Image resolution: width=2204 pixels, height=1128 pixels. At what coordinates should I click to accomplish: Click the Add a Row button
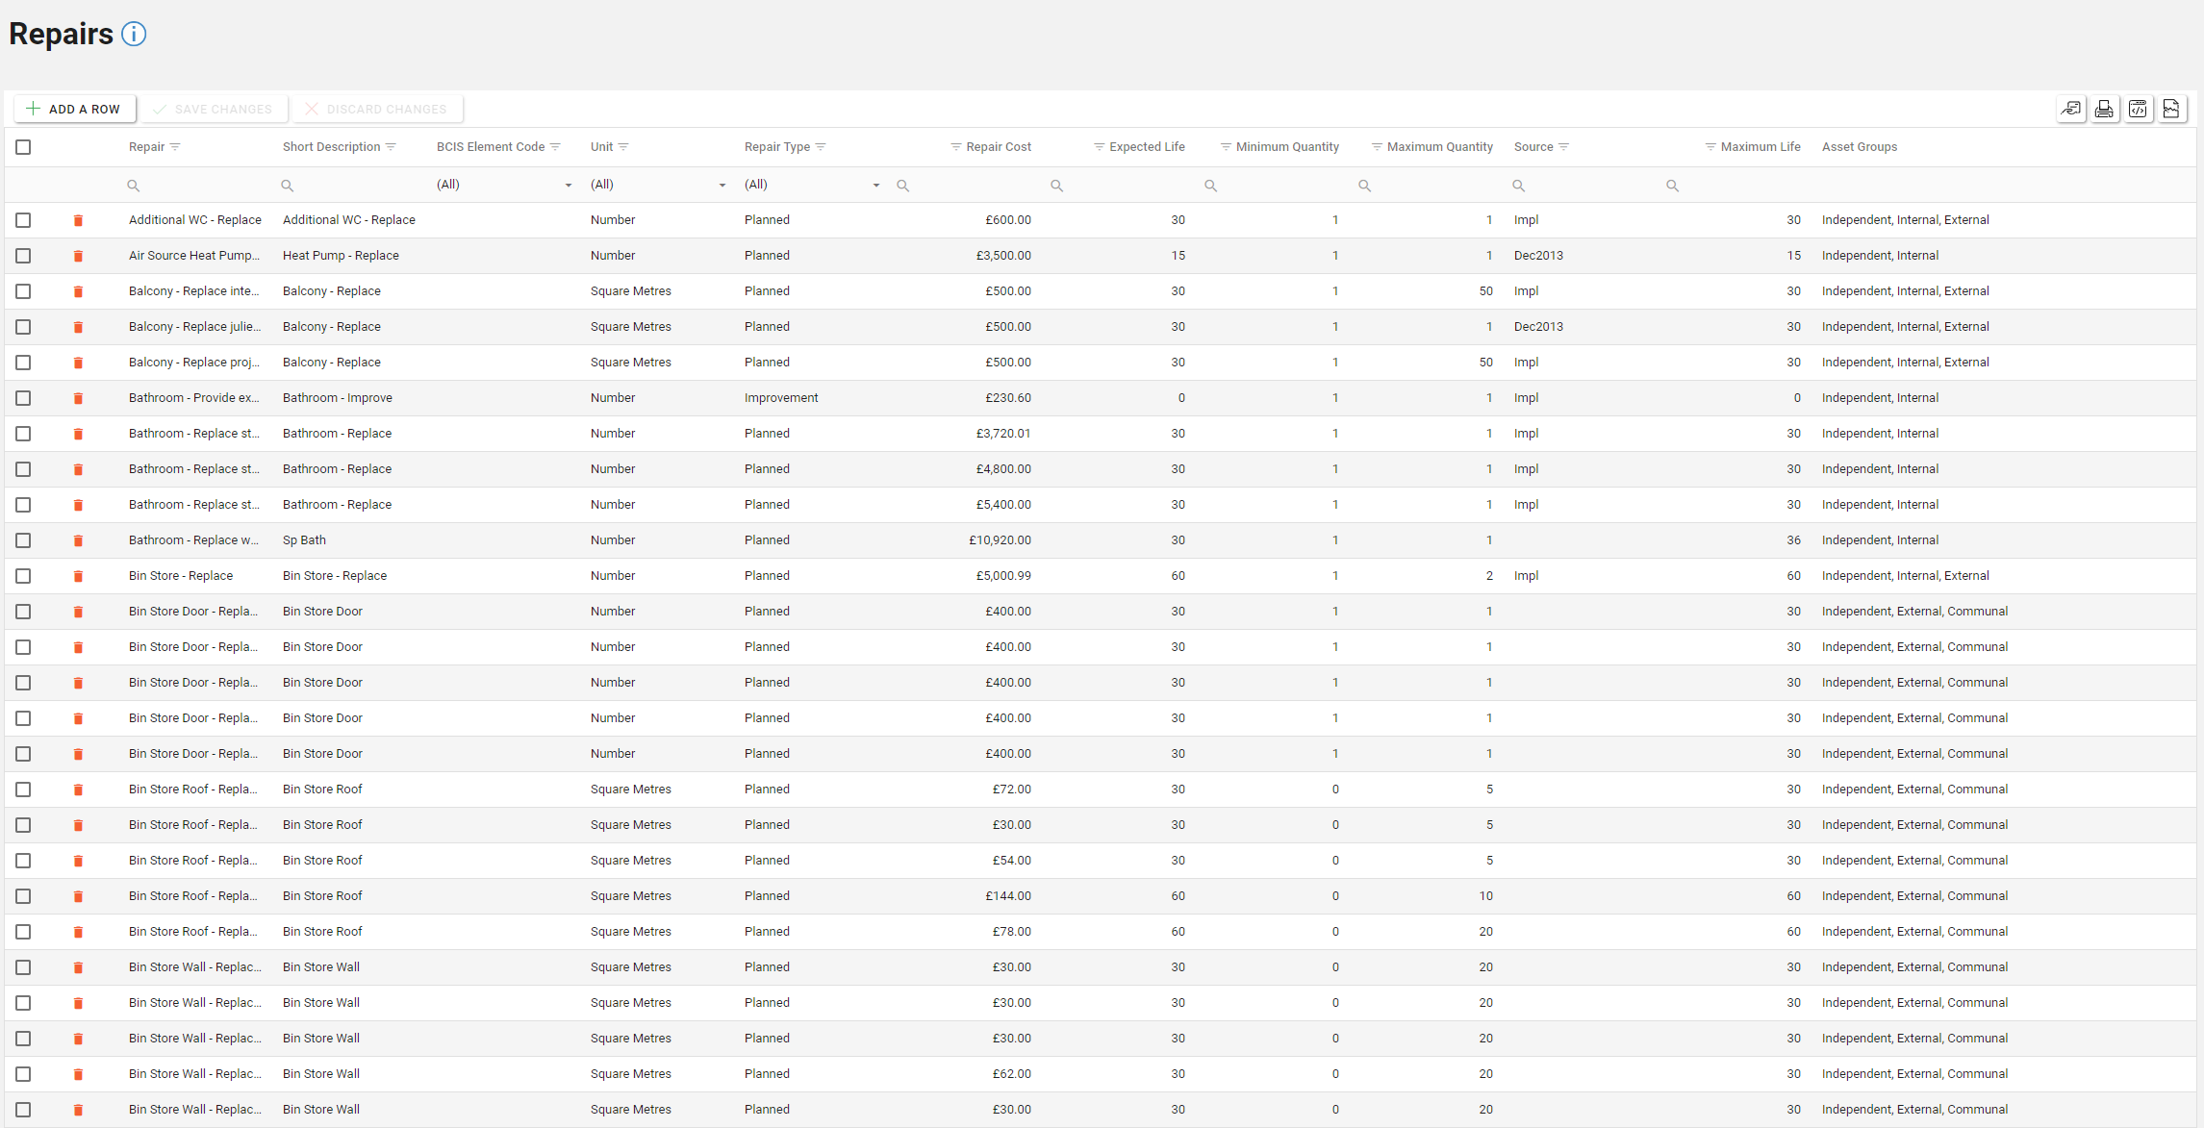[x=74, y=109]
